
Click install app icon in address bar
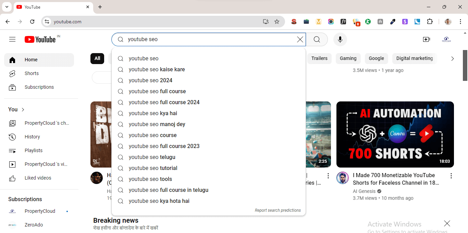tap(266, 22)
